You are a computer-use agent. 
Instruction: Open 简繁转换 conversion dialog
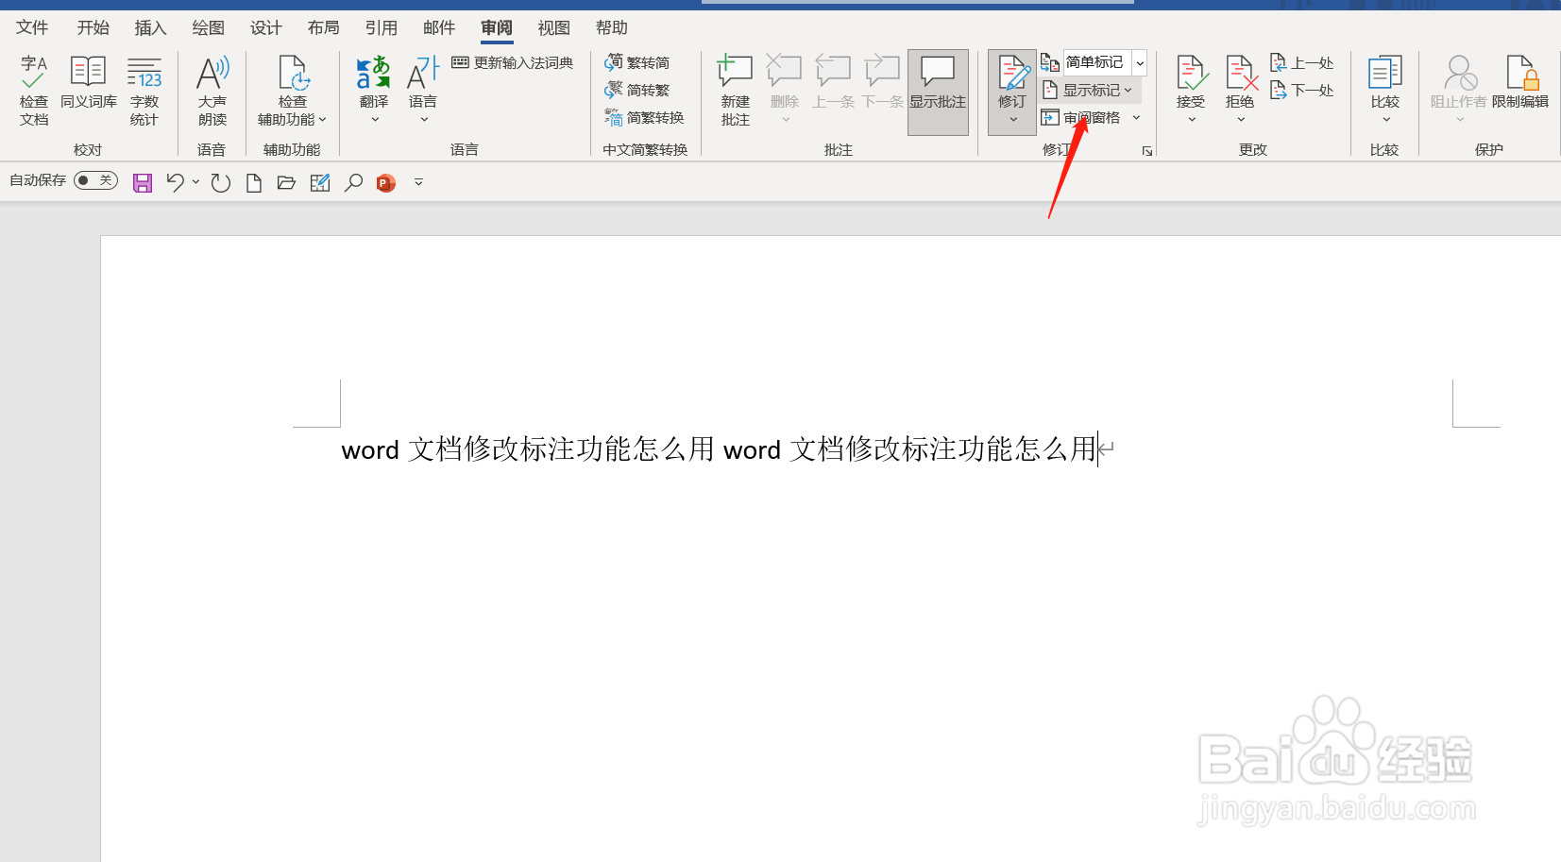(644, 117)
